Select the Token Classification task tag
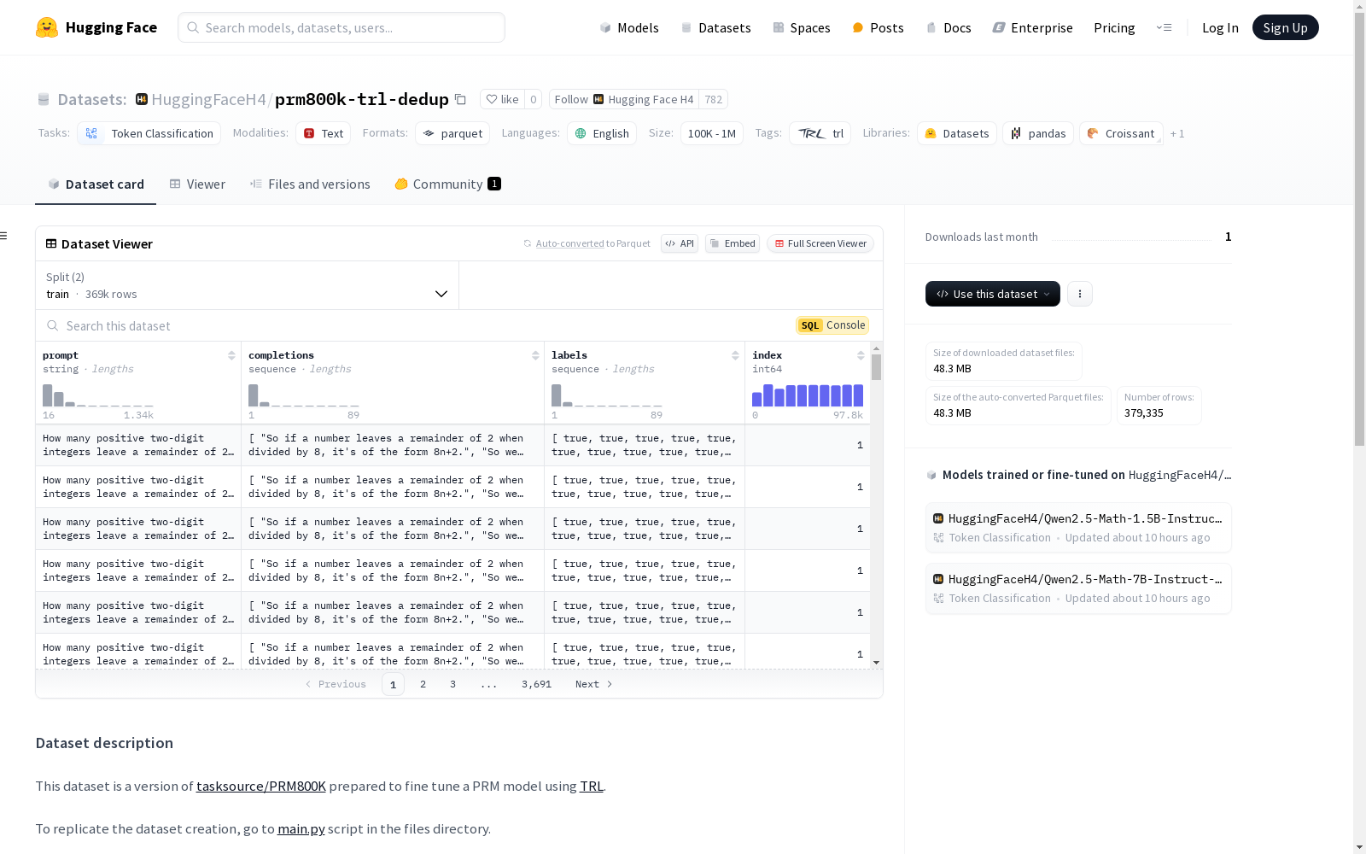Image resolution: width=1366 pixels, height=854 pixels. [149, 133]
